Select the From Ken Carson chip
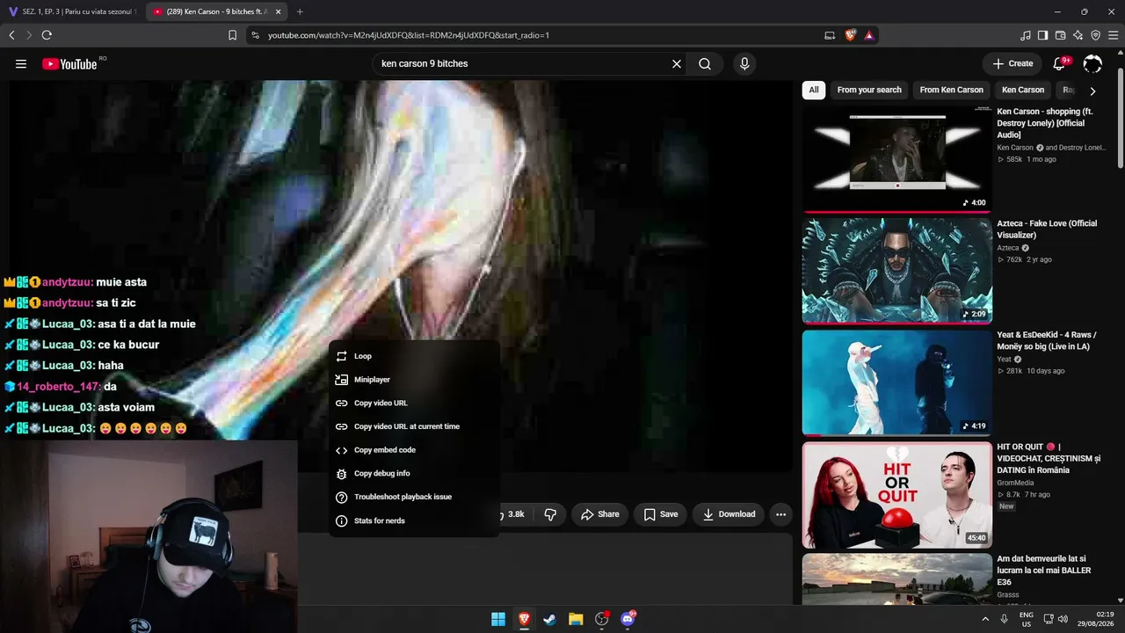1125x633 pixels. tap(952, 90)
